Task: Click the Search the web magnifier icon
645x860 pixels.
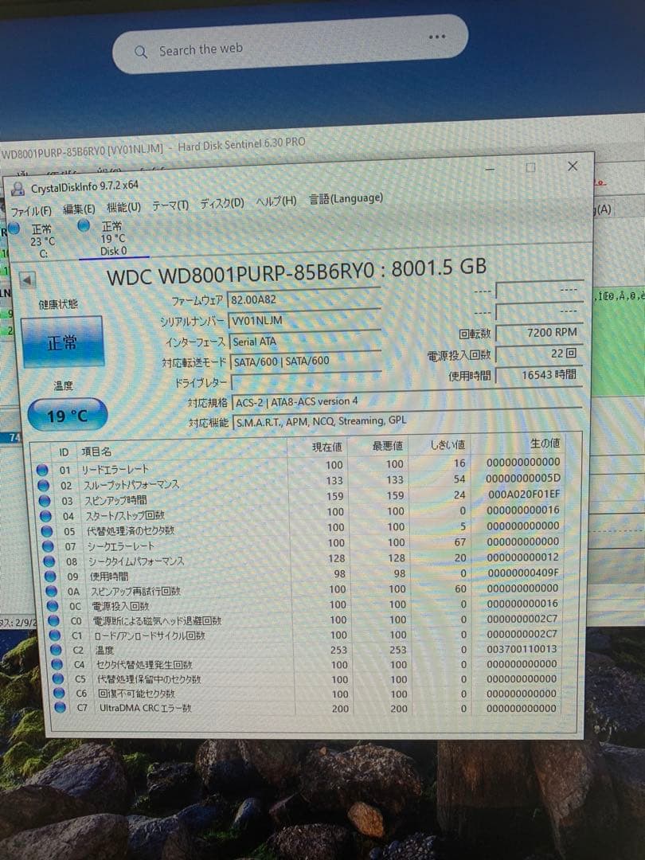Action: (141, 52)
